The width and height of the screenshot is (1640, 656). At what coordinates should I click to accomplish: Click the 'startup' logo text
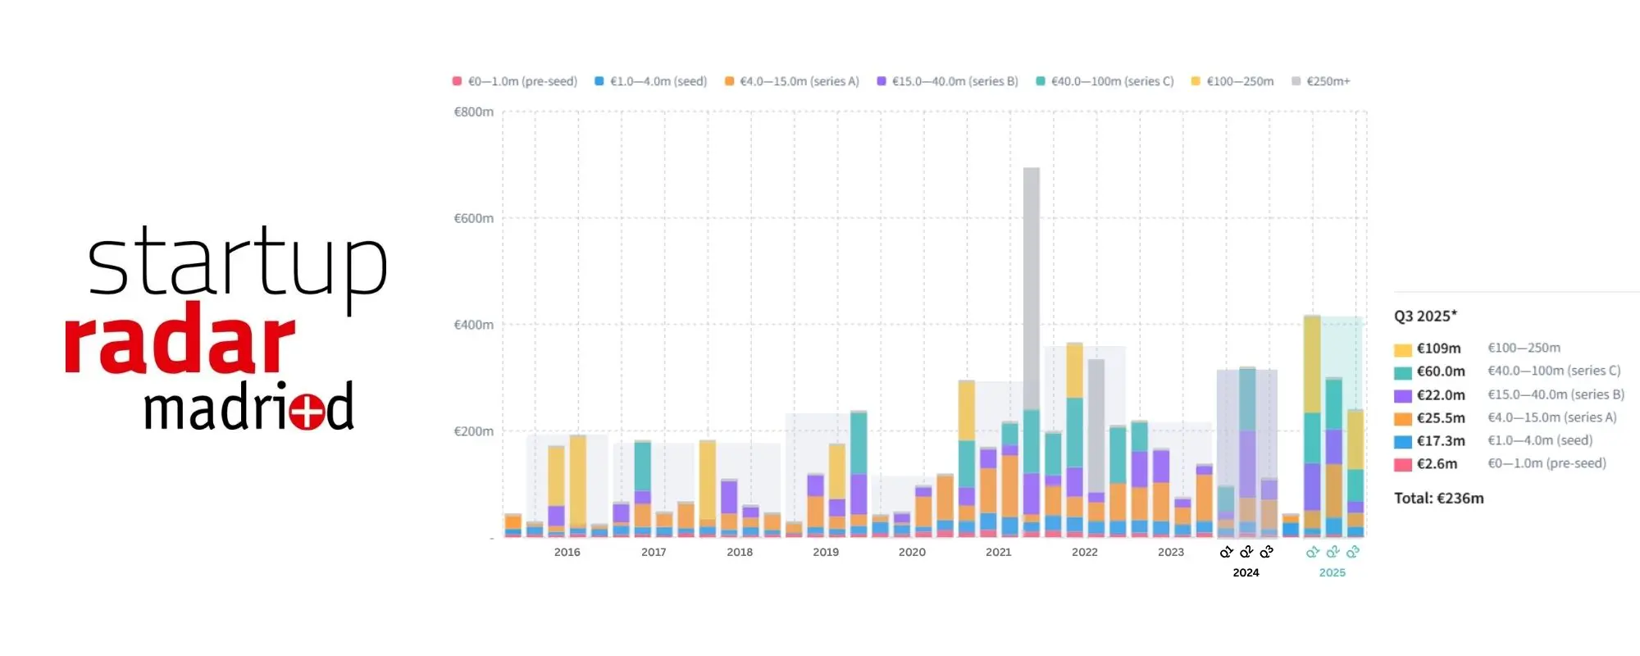[237, 262]
